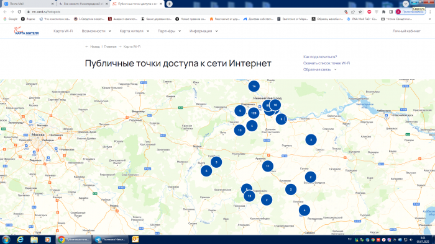This screenshot has width=435, height=244.
Task: Click the map cluster marker labeled 14
Action: click(x=254, y=86)
